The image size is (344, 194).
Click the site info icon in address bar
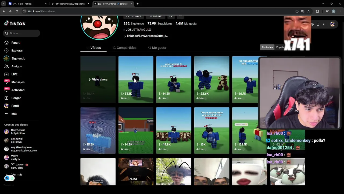pyautogui.click(x=24, y=11)
